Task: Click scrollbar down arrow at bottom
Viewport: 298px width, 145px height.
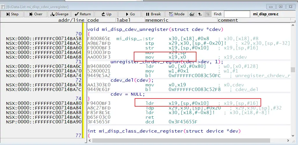Action: click(293, 135)
